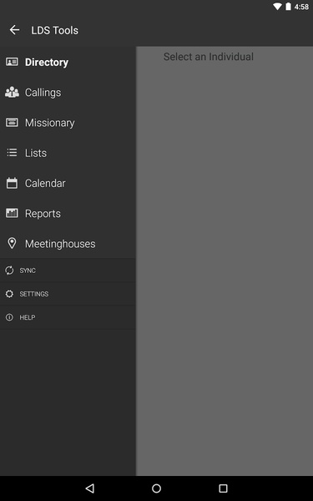Tap the back arrow beside LDS Tools

point(14,30)
